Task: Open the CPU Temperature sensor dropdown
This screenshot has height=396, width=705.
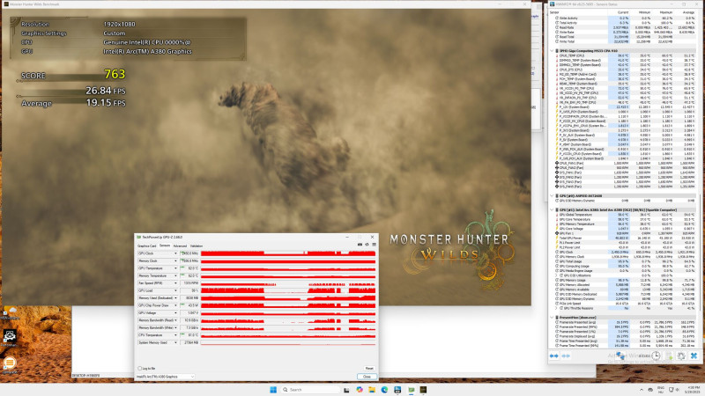Action: tap(175, 335)
